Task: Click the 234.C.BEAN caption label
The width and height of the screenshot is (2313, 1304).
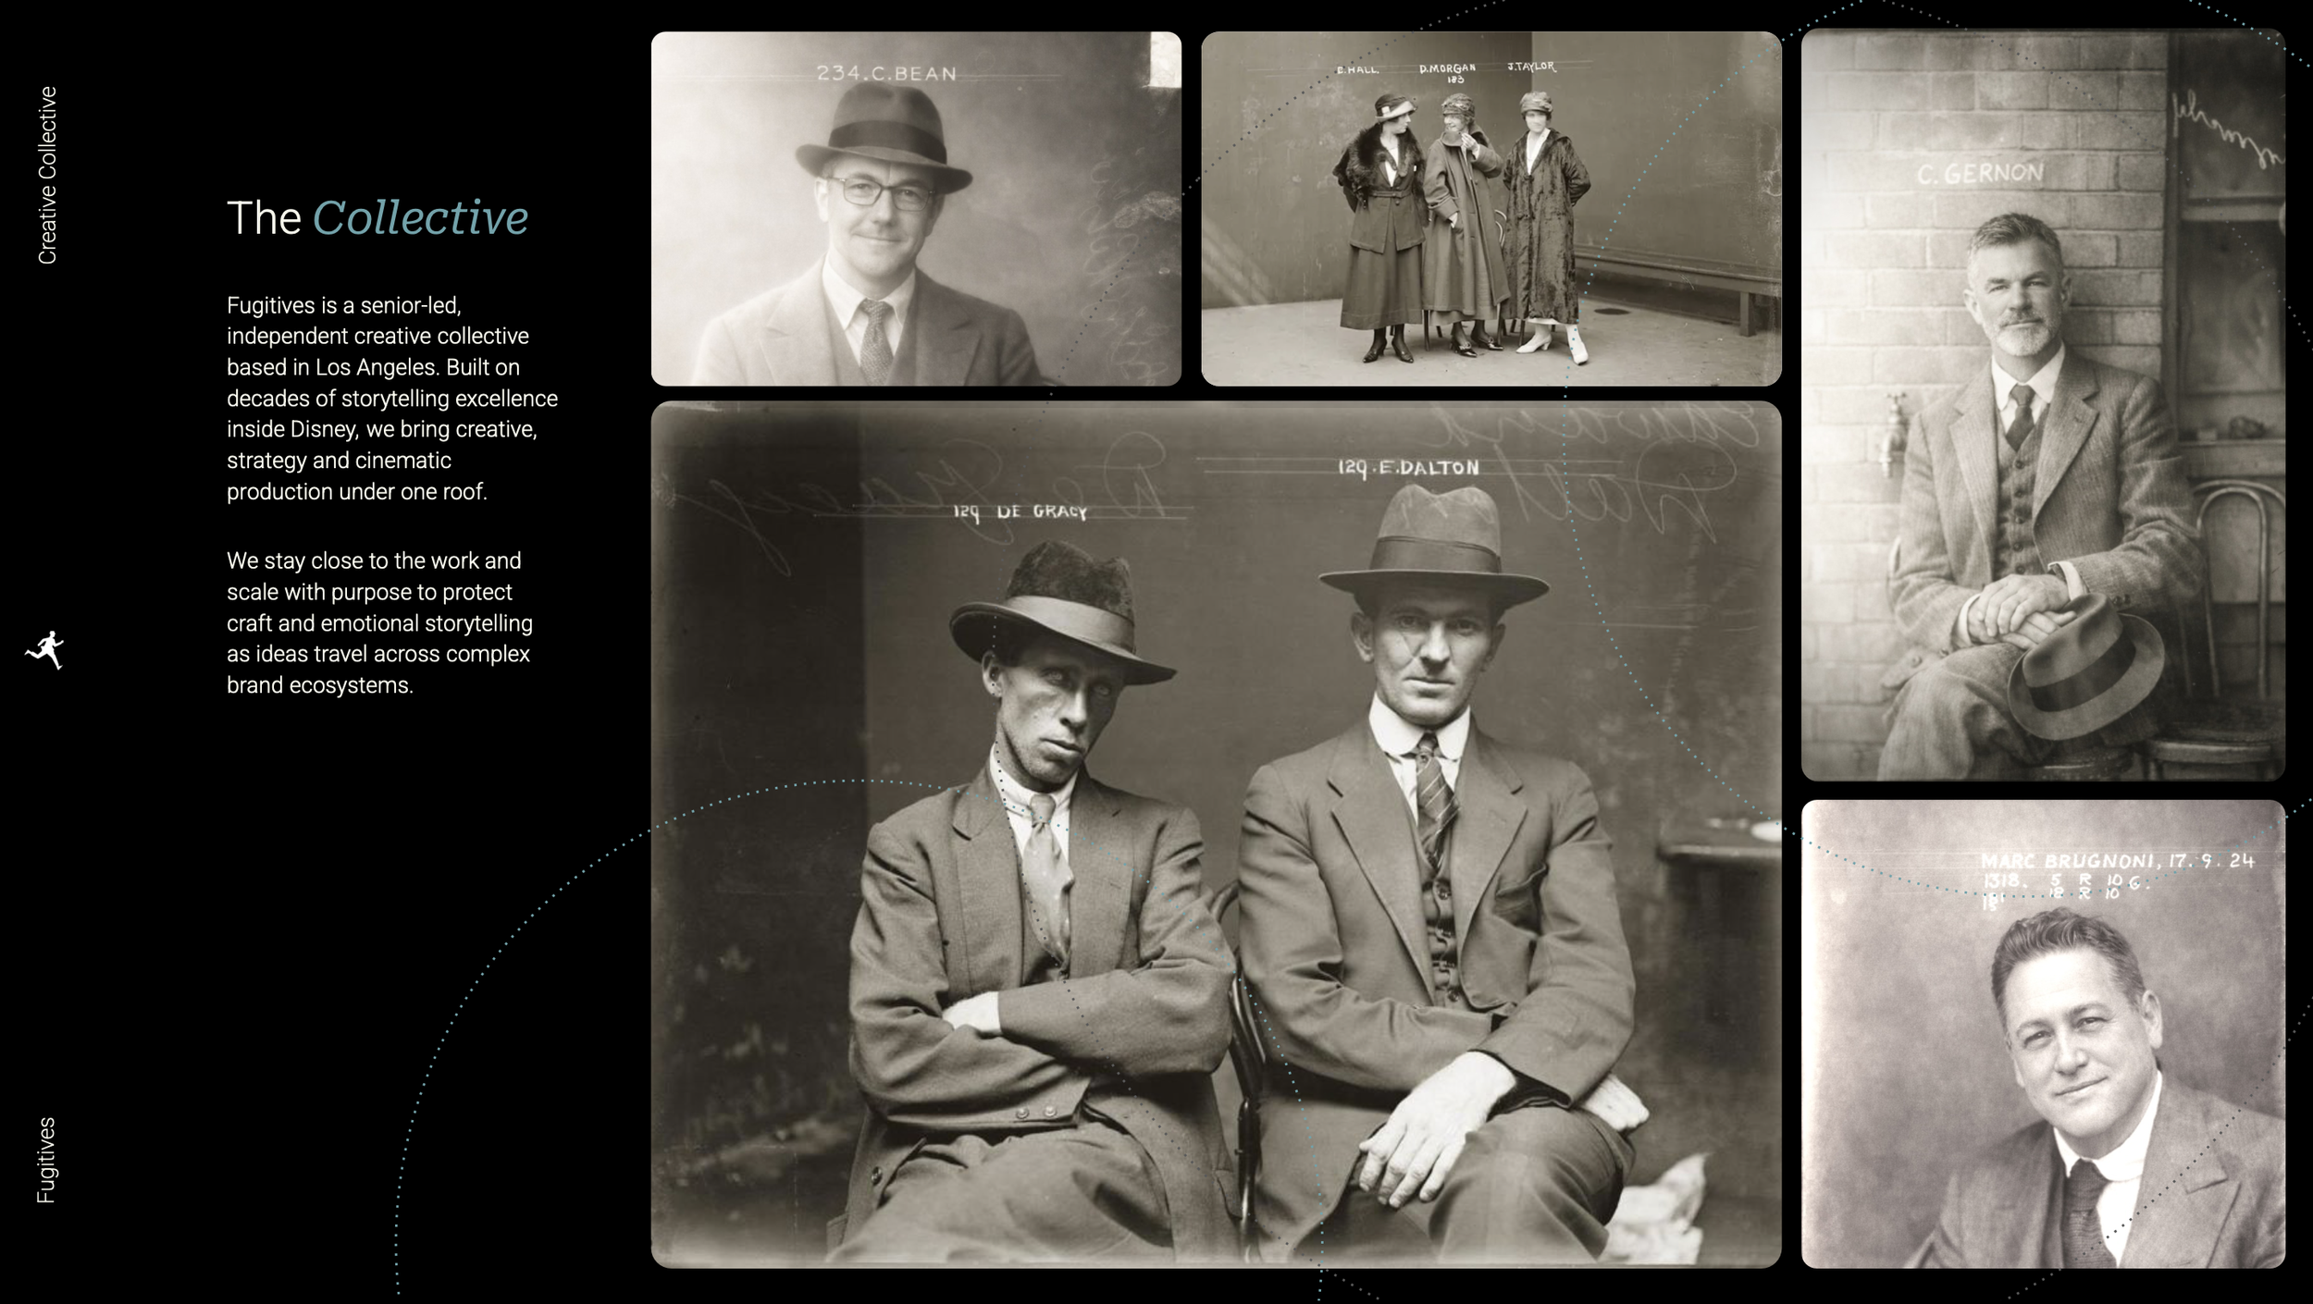Action: coord(885,74)
